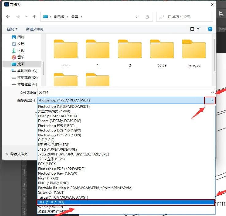Select 此电脑 in the address path
The image size is (226, 216).
pyautogui.click(x=59, y=17)
